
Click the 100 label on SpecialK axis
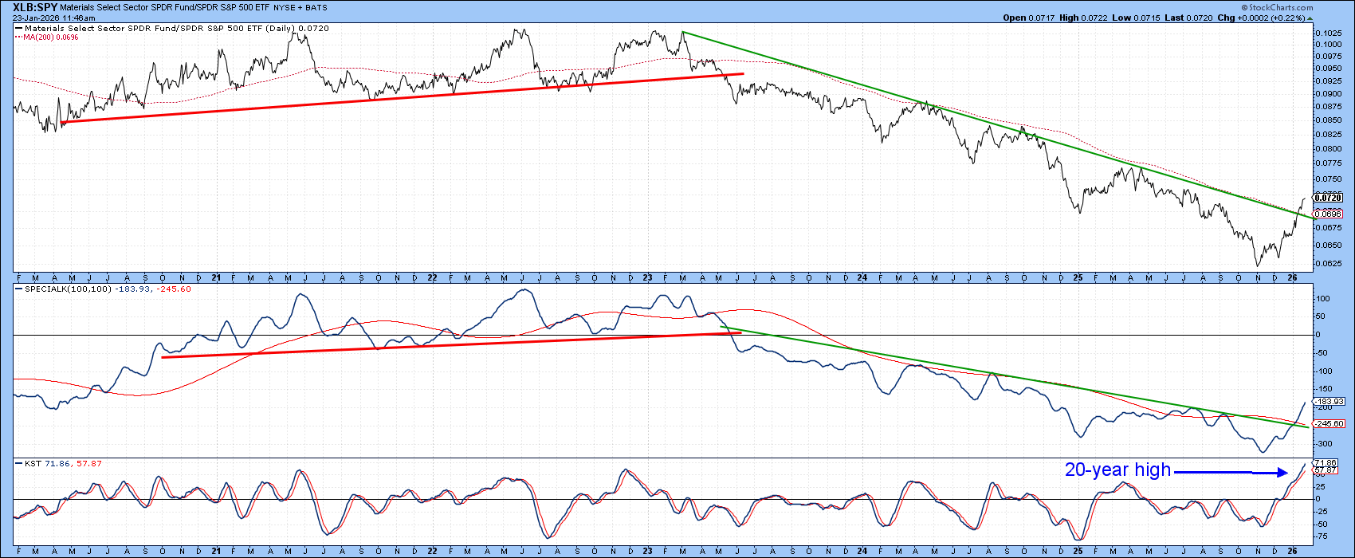tap(1322, 299)
